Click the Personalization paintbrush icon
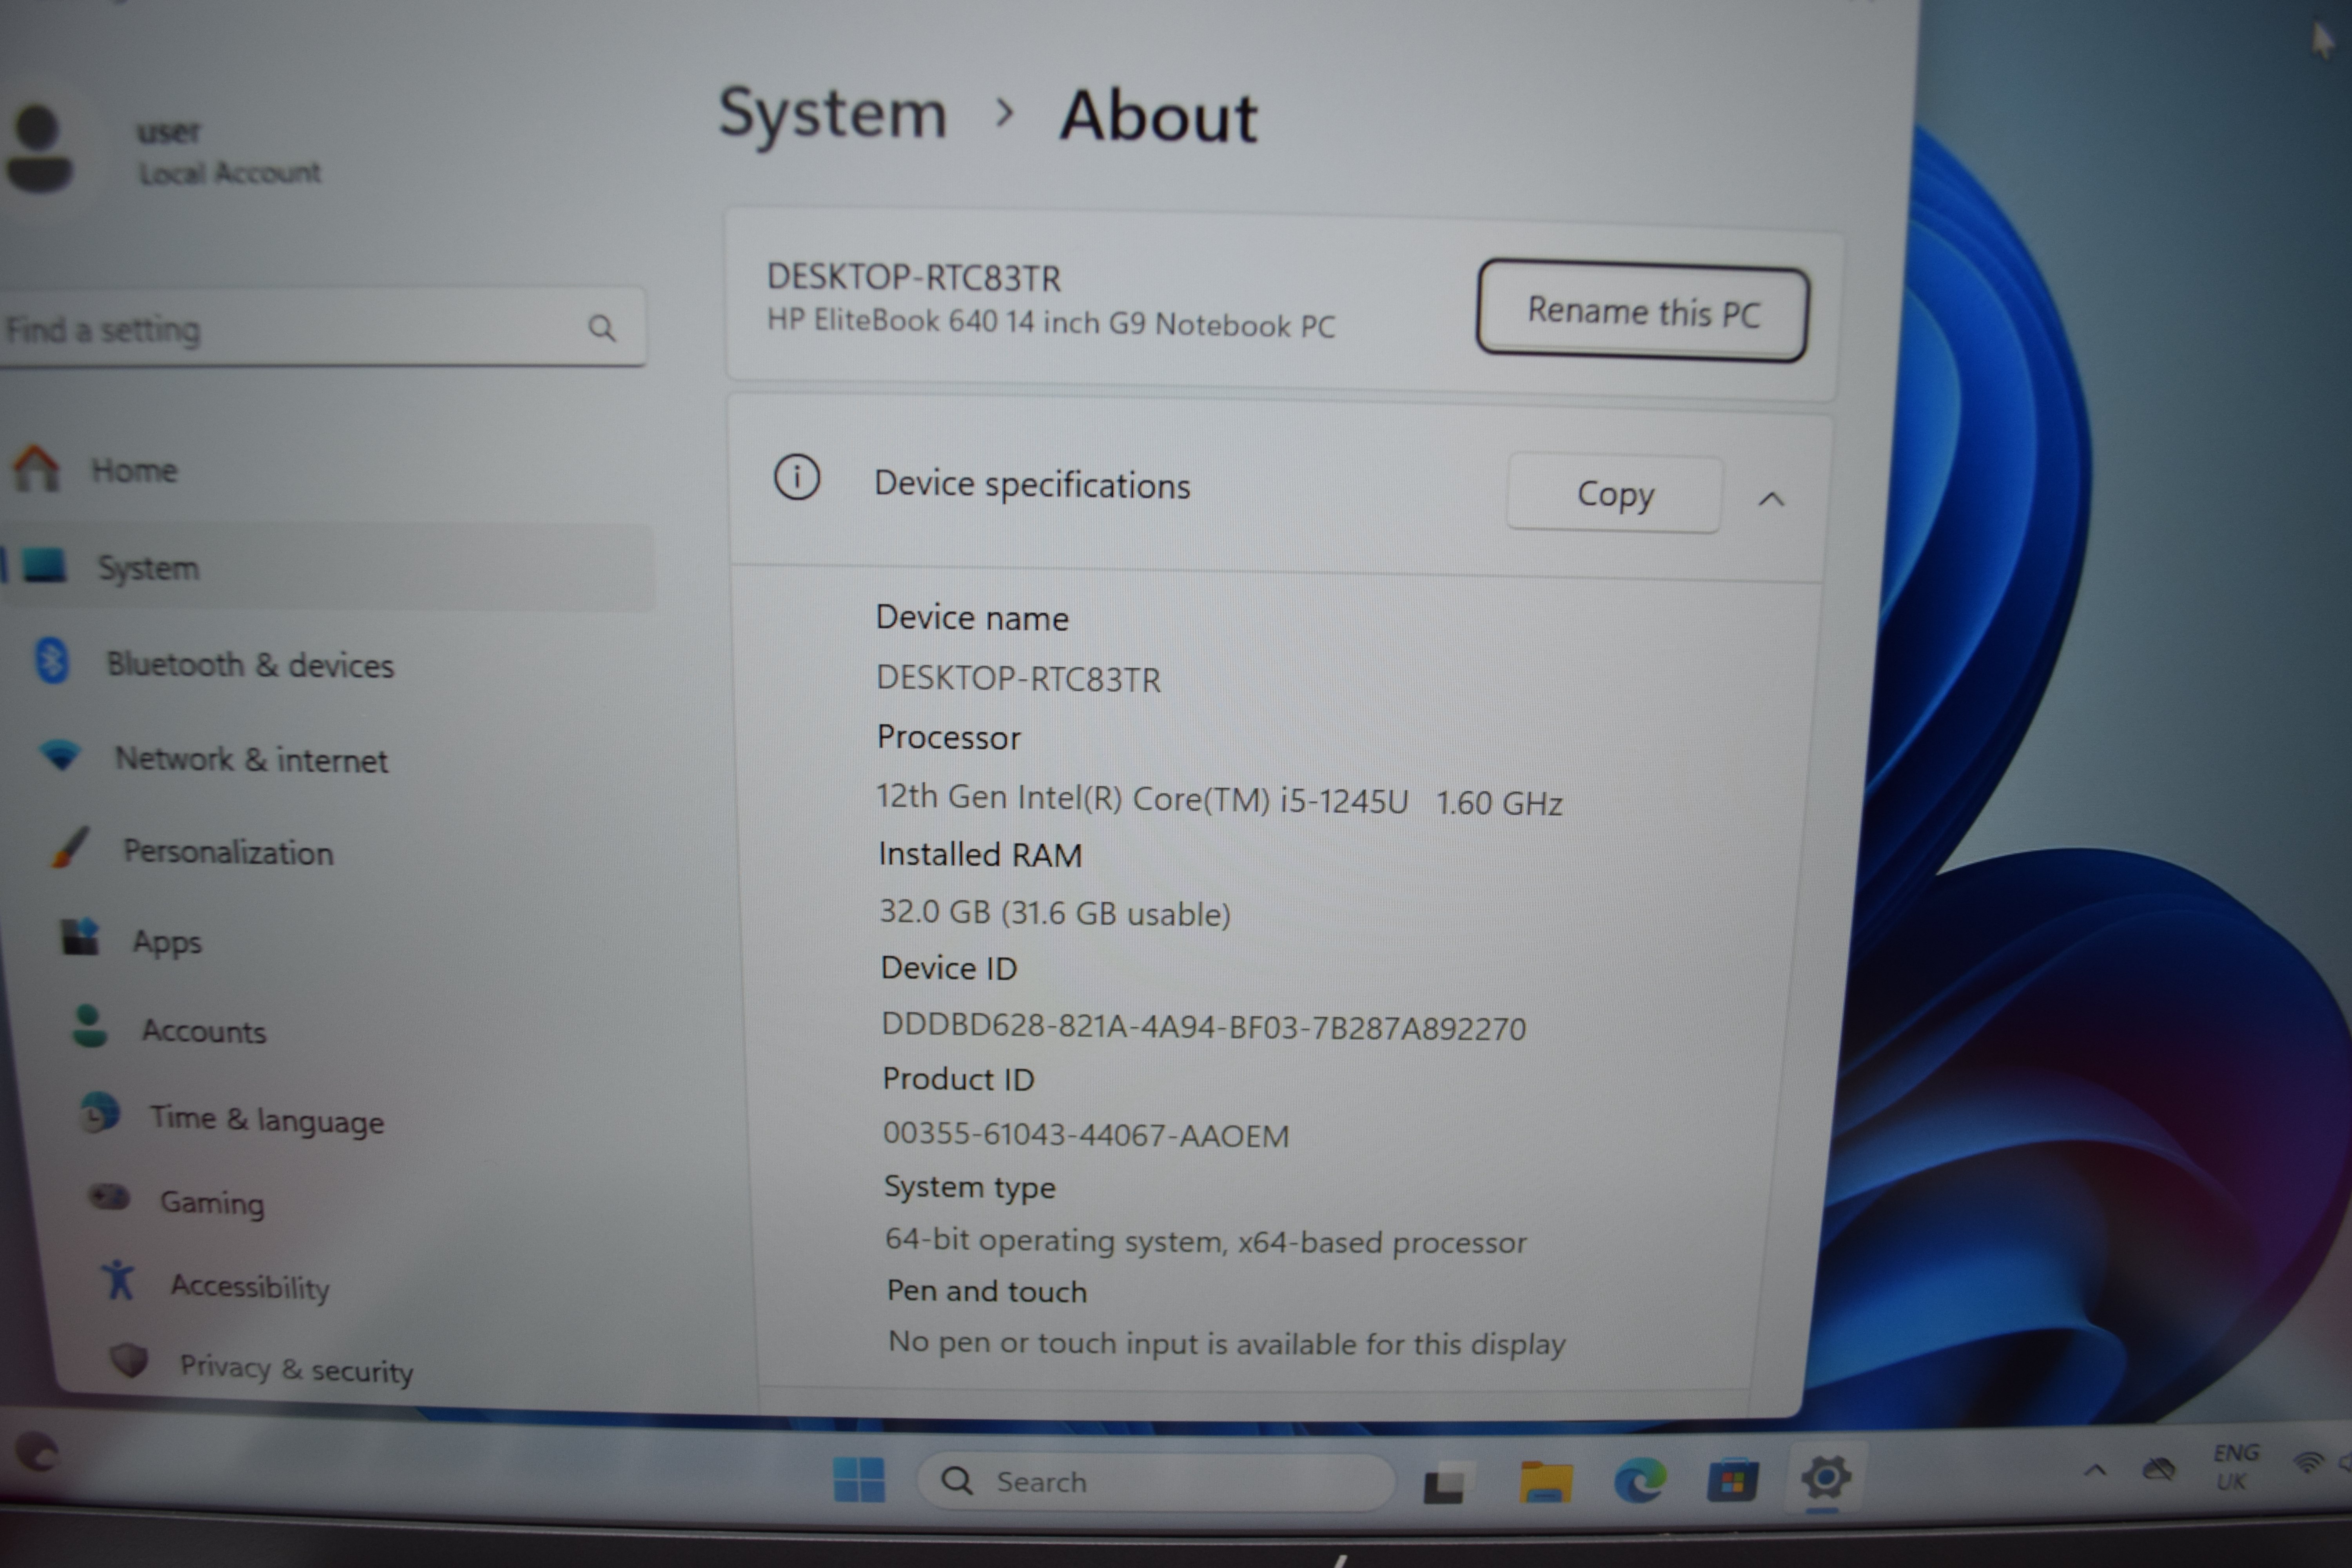Screen dimensions: 2352x1568 point(70,848)
